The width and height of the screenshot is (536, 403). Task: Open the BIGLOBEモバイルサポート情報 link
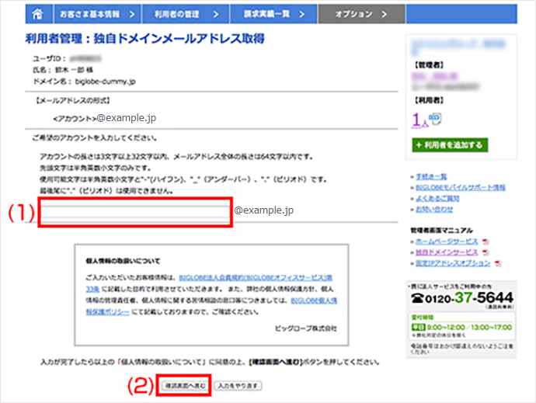point(460,188)
